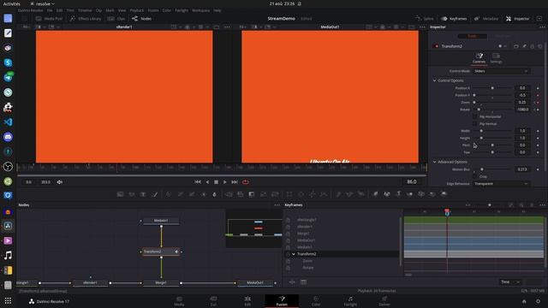Viewport: 548px width, 308px height.
Task: Collapse the Control Options section
Action: click(x=435, y=80)
